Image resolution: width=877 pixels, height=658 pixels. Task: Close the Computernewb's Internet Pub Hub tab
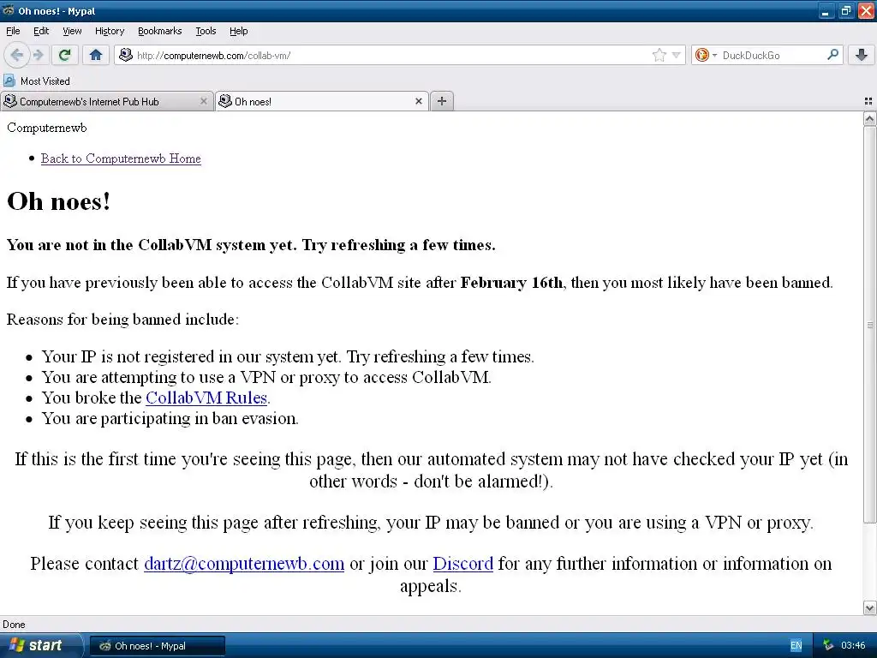tap(204, 101)
